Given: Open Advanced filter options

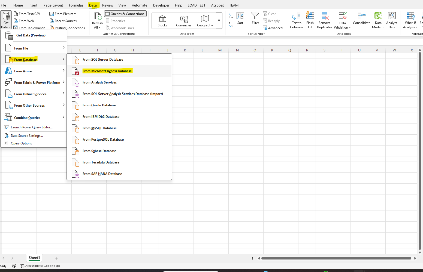Looking at the screenshot, I should pos(273,28).
